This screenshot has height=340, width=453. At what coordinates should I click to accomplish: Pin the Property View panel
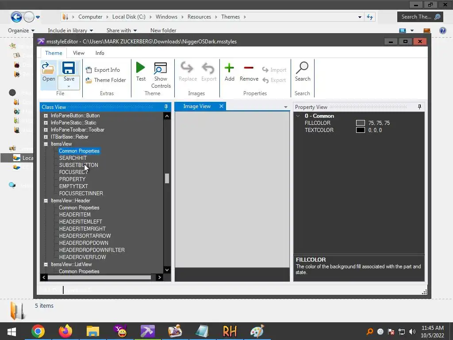419,107
